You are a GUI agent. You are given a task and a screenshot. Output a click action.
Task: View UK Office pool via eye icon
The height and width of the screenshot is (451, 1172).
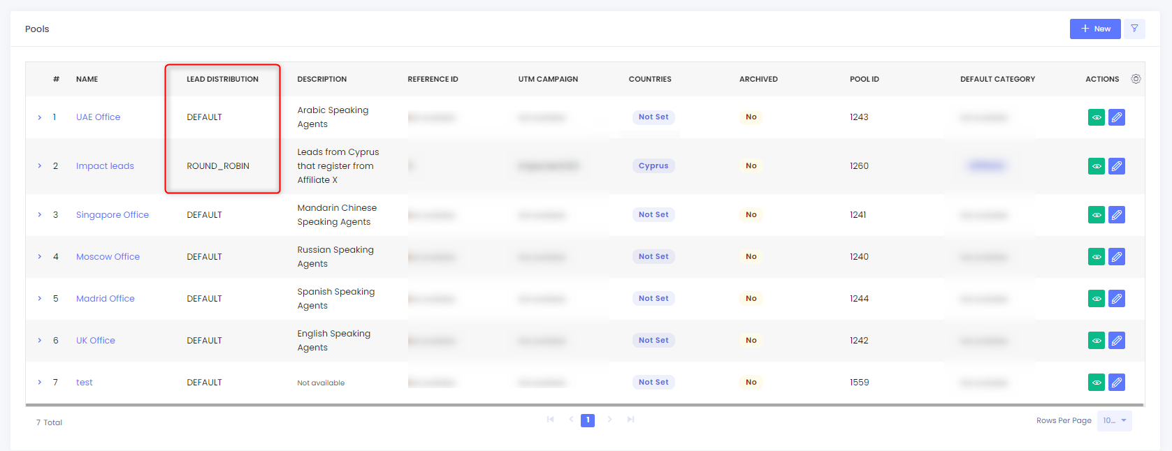(1096, 341)
